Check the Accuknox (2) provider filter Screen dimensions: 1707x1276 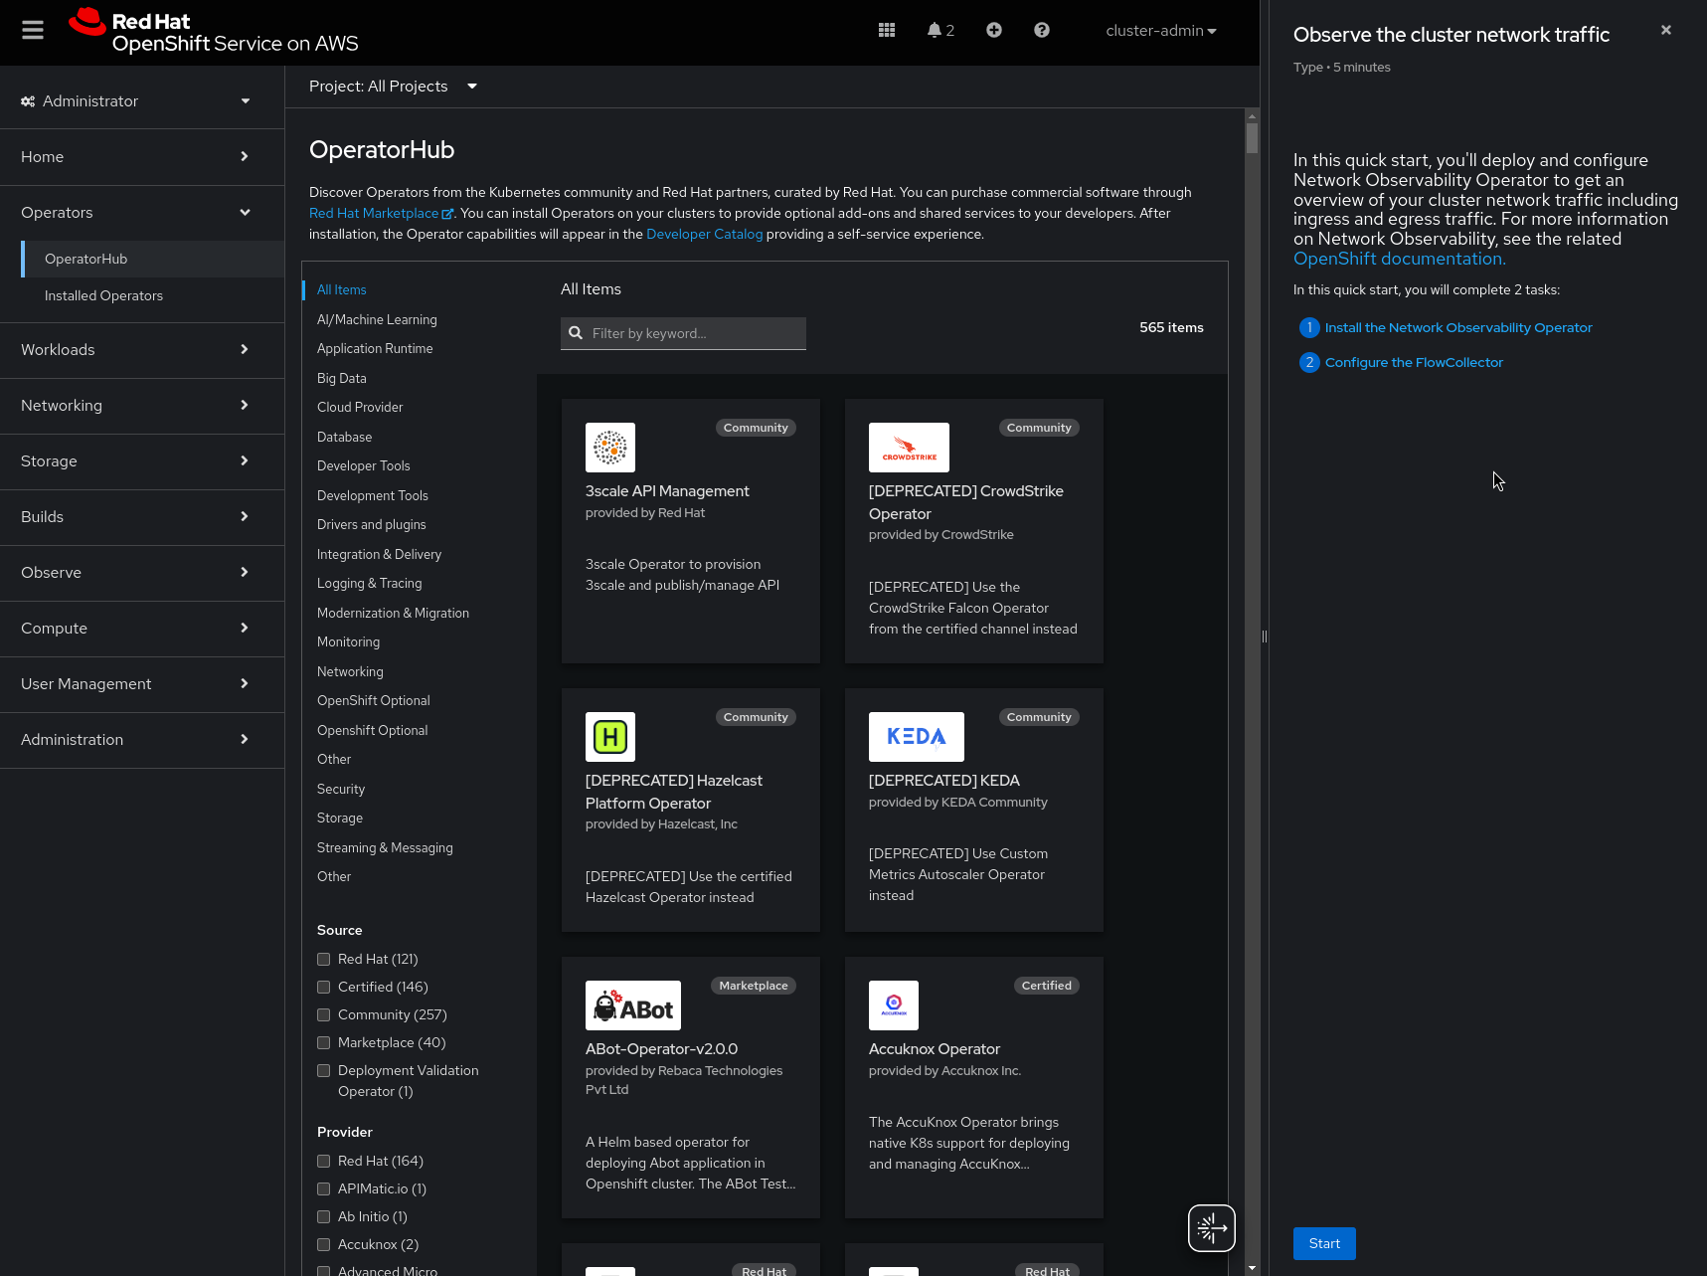point(323,1244)
